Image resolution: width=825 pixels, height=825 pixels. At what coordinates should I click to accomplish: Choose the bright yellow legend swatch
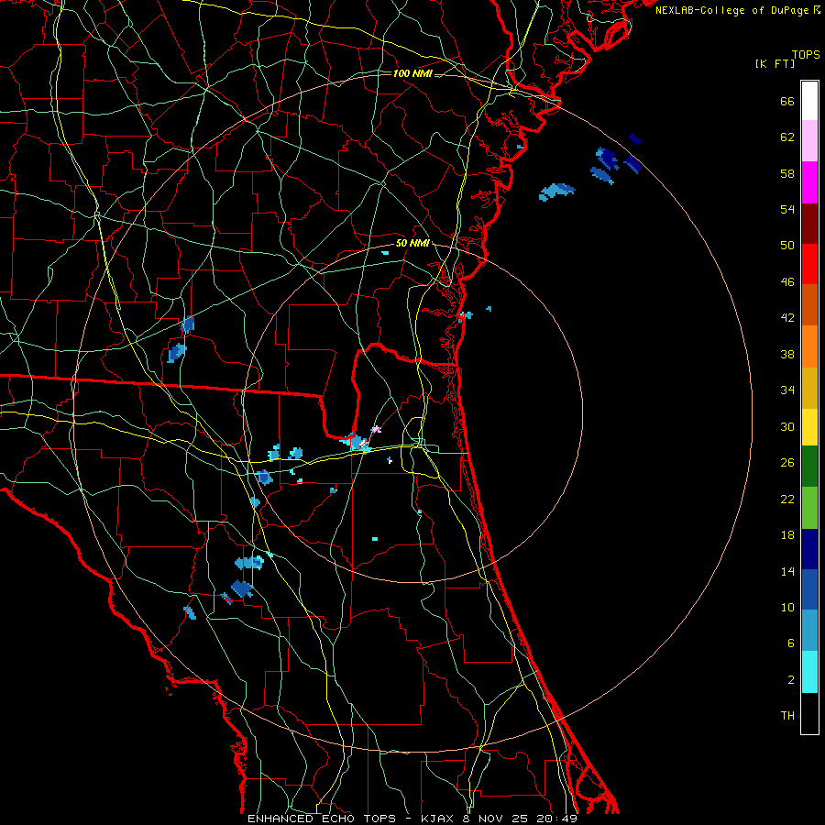pos(809,427)
